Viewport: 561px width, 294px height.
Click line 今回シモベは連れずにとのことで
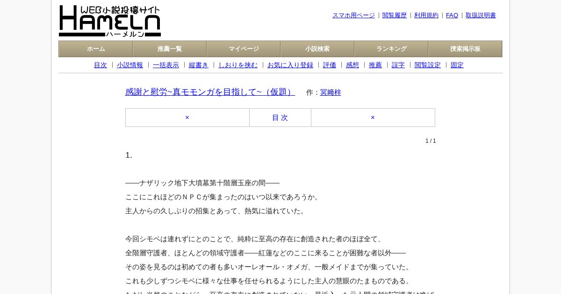pos(255,239)
